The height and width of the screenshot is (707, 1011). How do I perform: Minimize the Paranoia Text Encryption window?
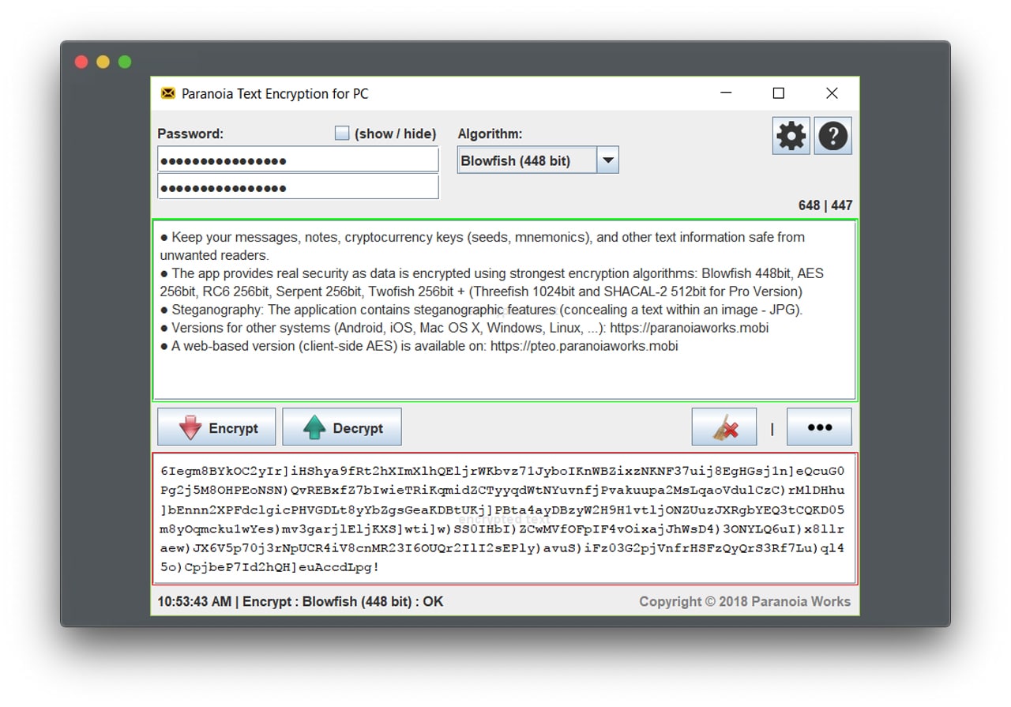click(727, 93)
